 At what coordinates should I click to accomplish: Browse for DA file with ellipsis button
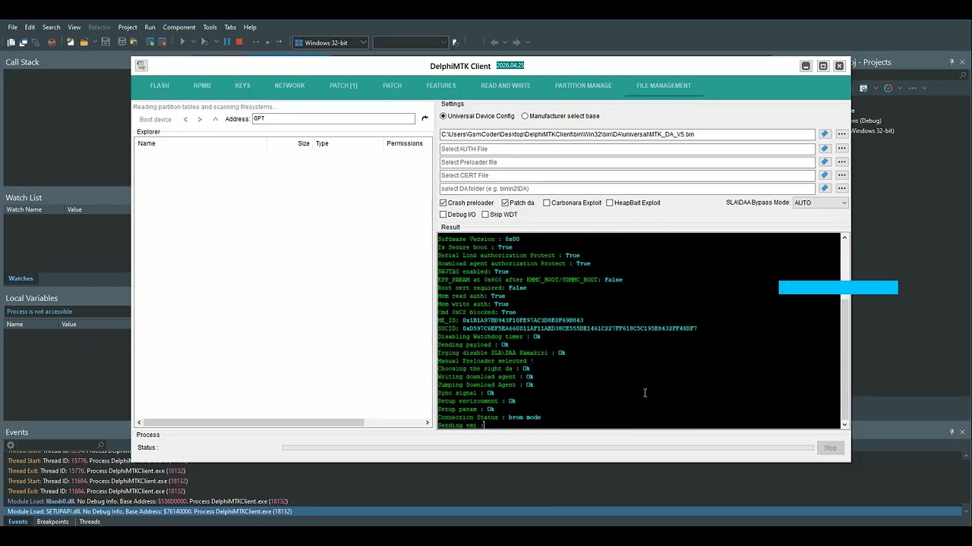tap(841, 134)
